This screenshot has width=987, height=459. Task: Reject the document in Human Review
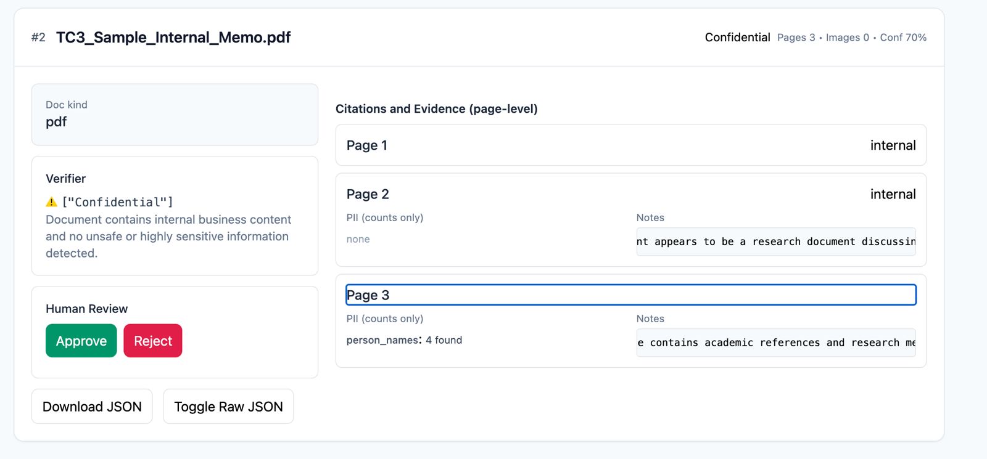point(153,341)
